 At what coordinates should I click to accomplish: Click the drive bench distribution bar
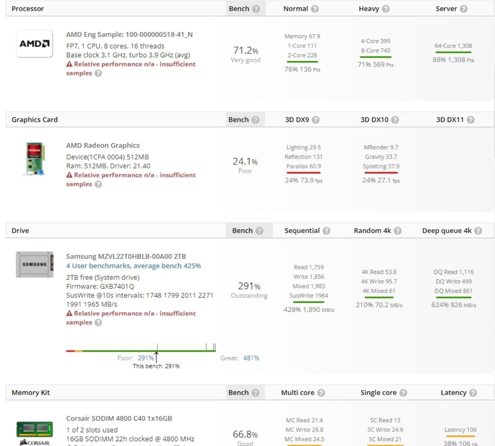pyautogui.click(x=141, y=350)
